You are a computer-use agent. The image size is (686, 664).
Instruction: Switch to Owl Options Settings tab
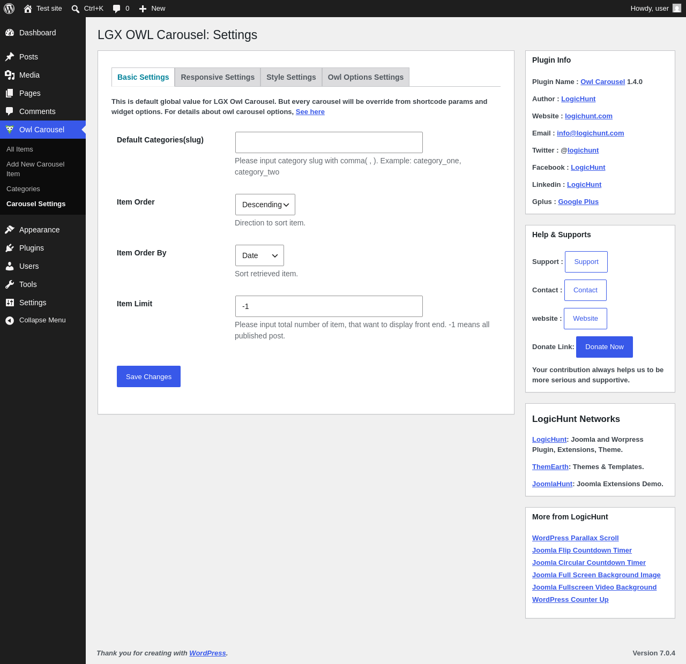366,77
